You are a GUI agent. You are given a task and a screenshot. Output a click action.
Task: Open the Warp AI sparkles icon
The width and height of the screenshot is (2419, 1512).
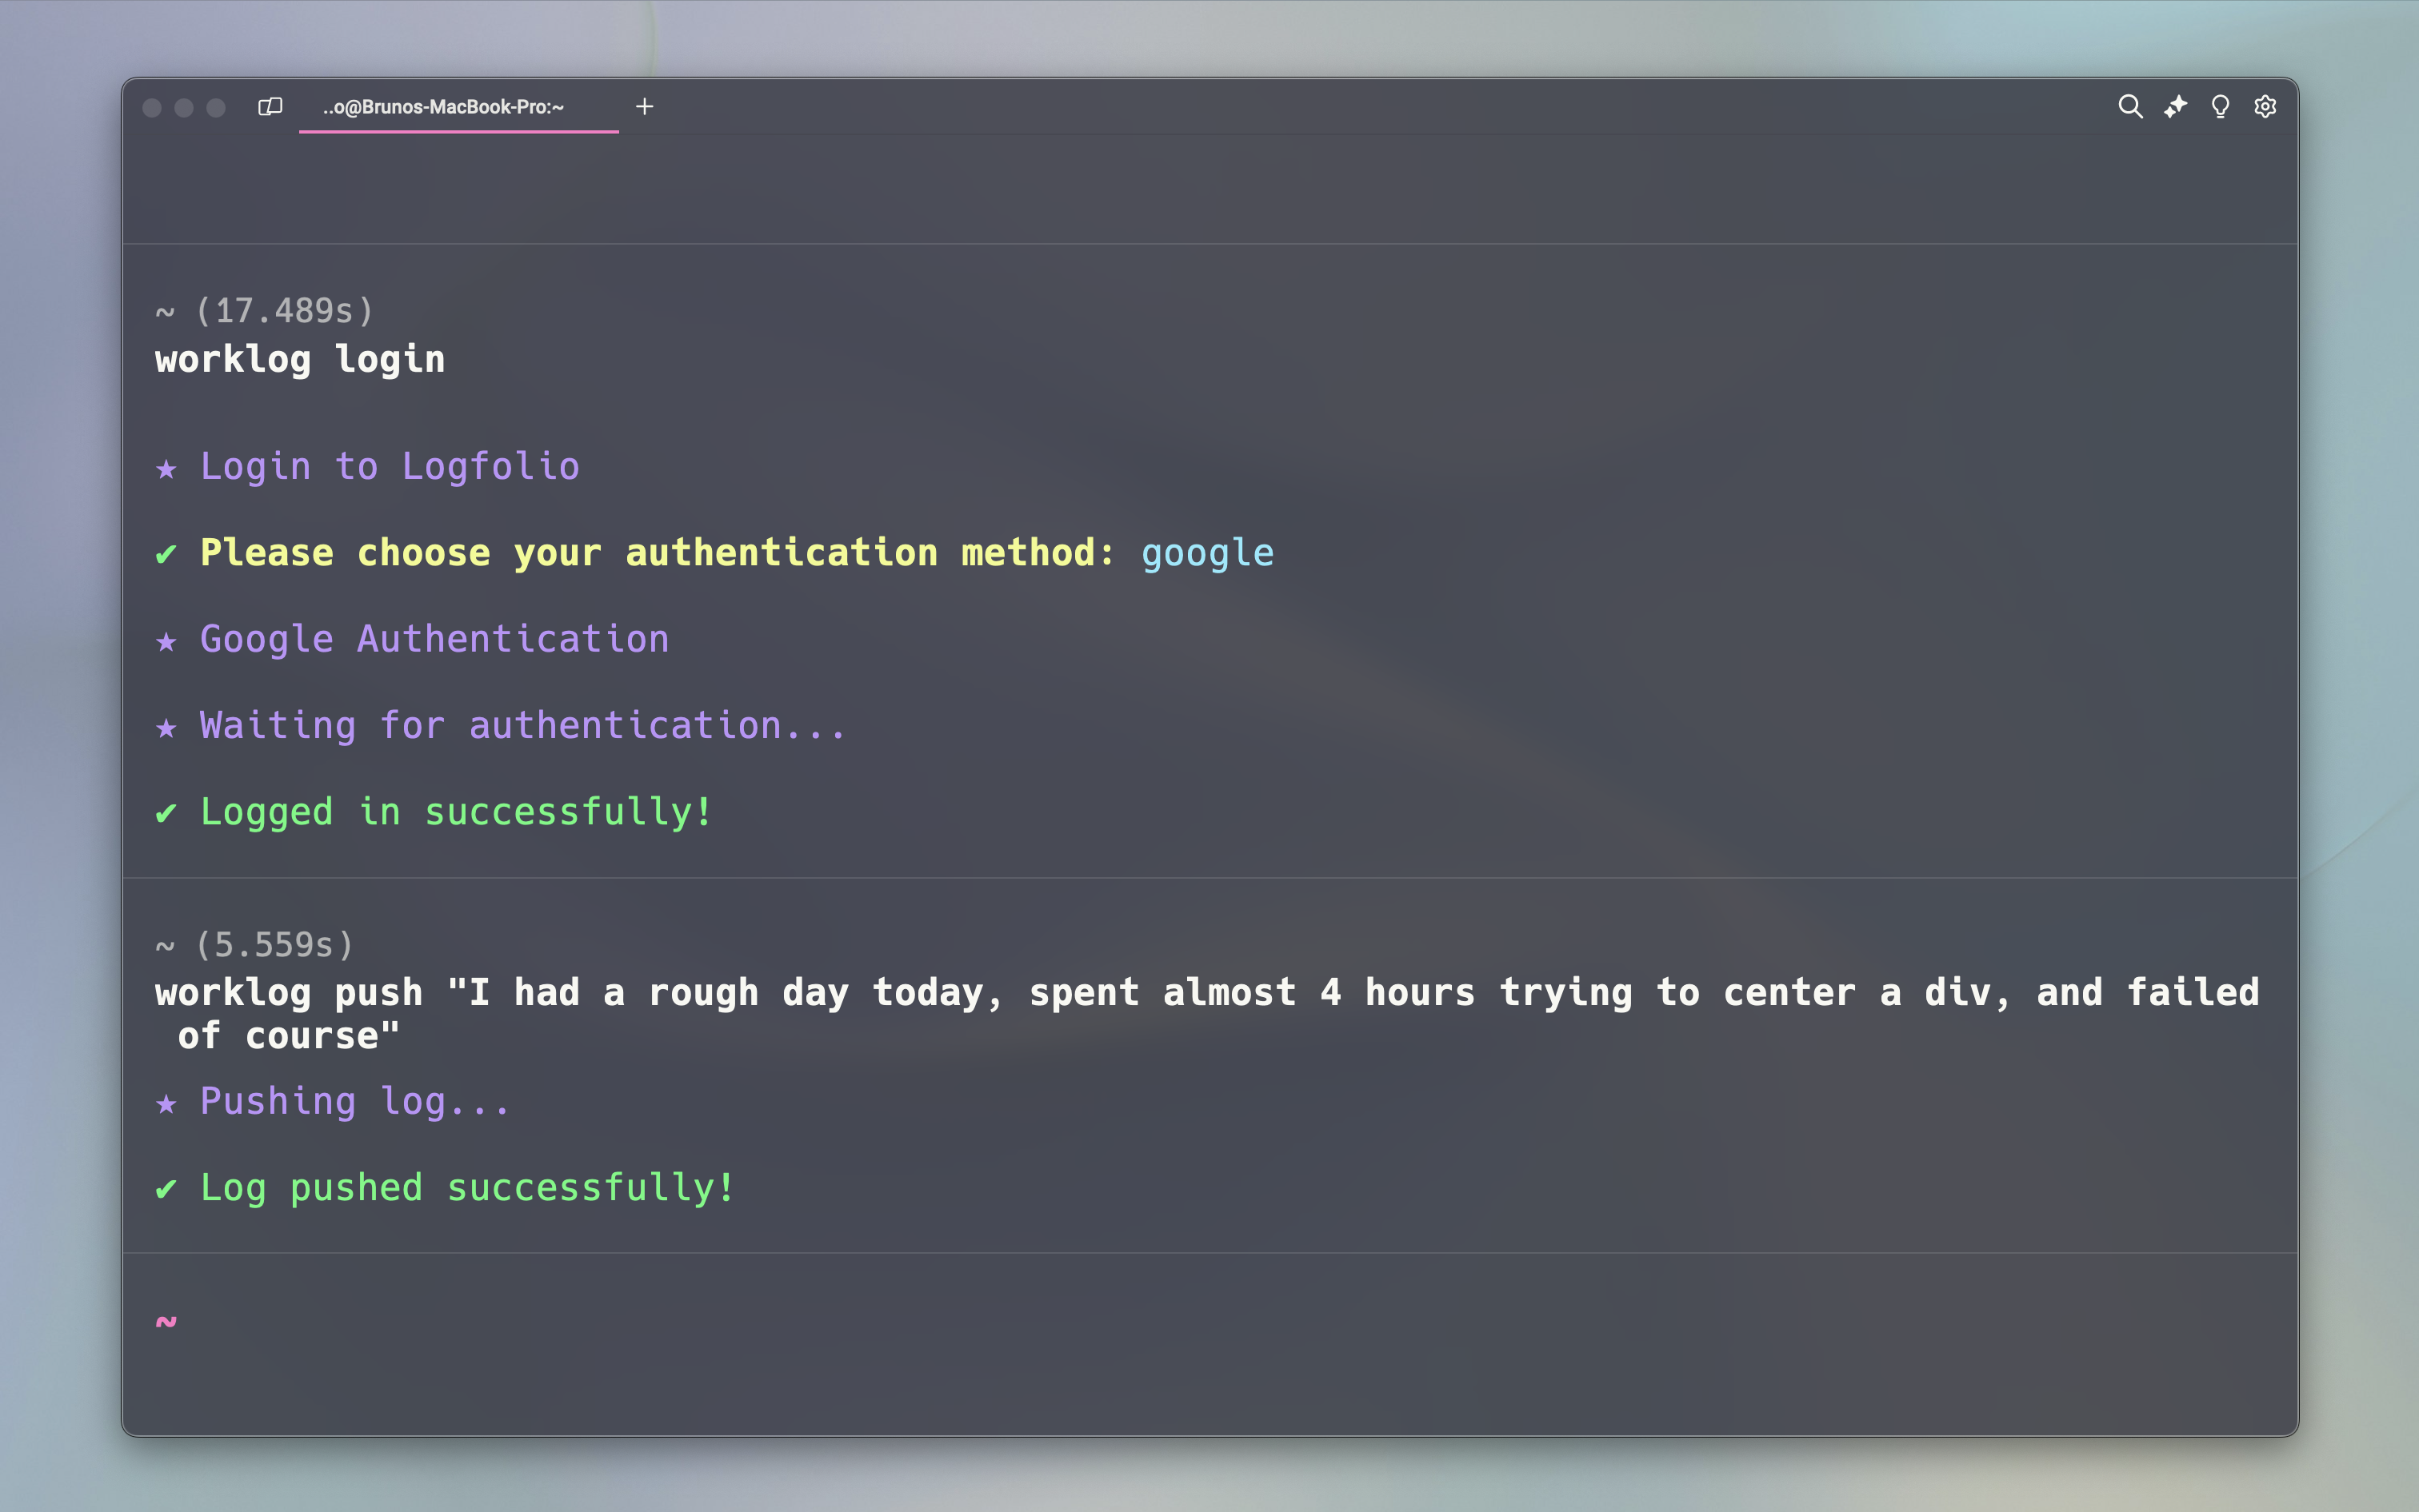coord(2175,106)
